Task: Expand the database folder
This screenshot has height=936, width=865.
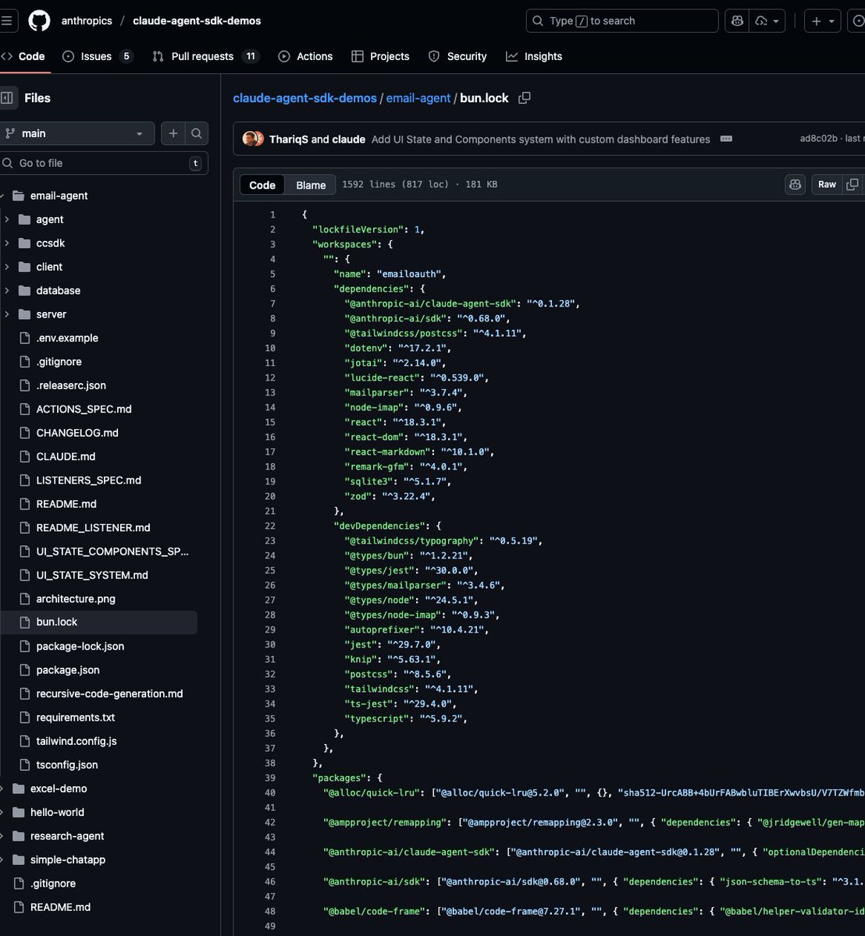Action: [x=5, y=290]
